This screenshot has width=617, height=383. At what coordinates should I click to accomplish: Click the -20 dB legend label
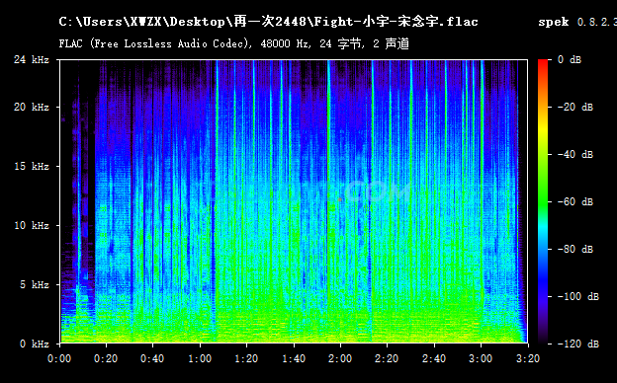tap(574, 107)
